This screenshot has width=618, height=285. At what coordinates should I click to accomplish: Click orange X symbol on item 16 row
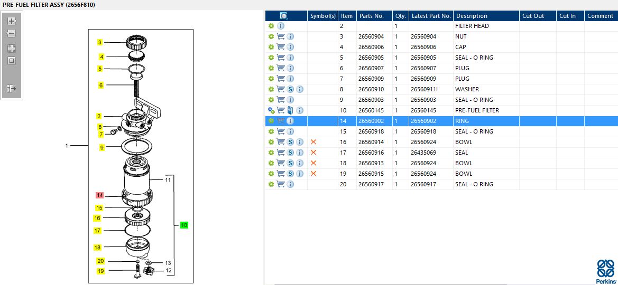(x=313, y=142)
